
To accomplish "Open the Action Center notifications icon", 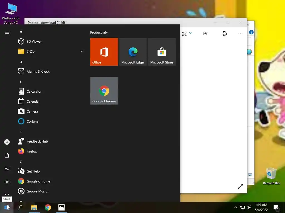I will click(x=276, y=207).
